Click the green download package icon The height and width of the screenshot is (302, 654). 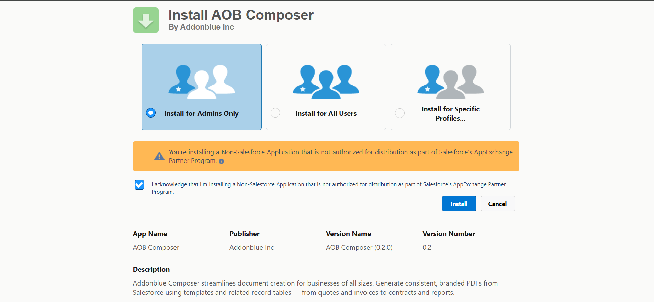(x=146, y=20)
